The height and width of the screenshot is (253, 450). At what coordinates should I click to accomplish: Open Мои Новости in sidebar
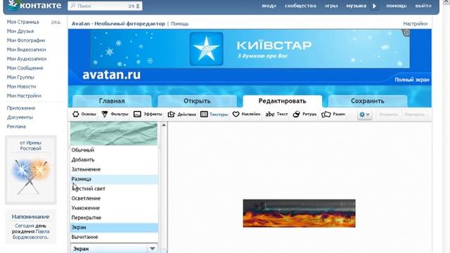(22, 86)
